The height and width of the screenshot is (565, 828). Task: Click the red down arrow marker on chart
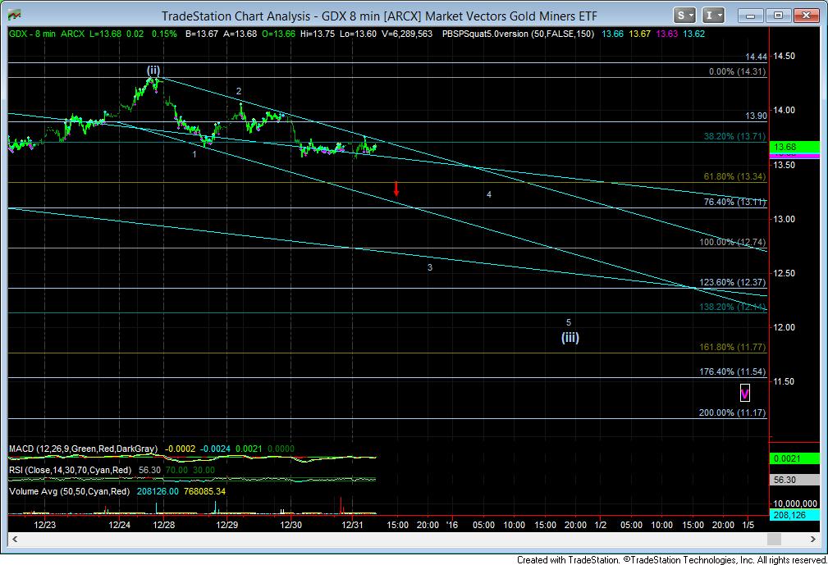point(396,189)
